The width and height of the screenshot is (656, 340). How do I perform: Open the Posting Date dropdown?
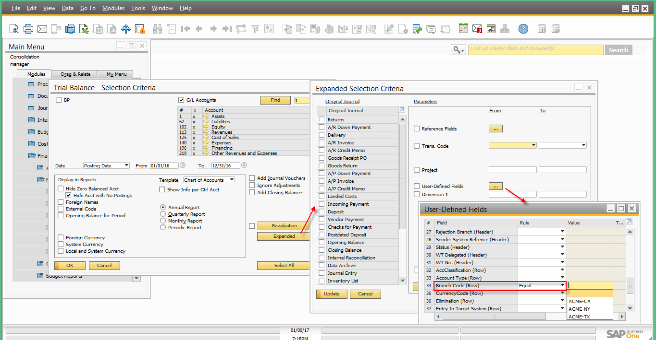[x=126, y=165]
